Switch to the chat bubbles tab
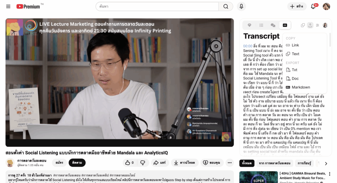 [x=273, y=25]
